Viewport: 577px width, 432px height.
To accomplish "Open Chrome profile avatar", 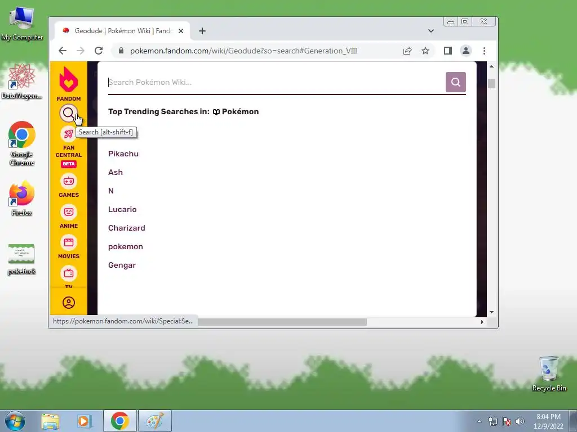I will point(466,51).
